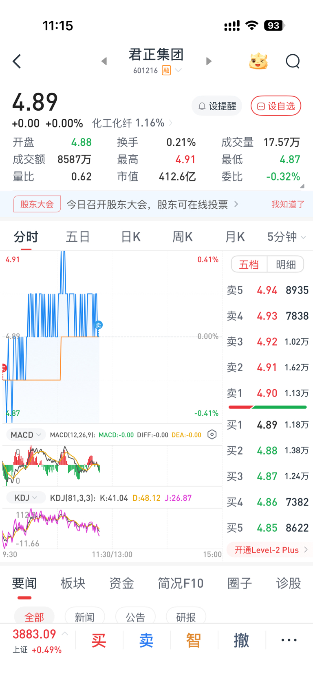Select the 全部 news filter
313x682 pixels.
click(x=34, y=616)
